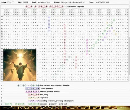Image resolution: width=130 pixels, height=110 pixels.
Task: Click the Odds value 1 in 1004812.683
Action: coord(102,2)
